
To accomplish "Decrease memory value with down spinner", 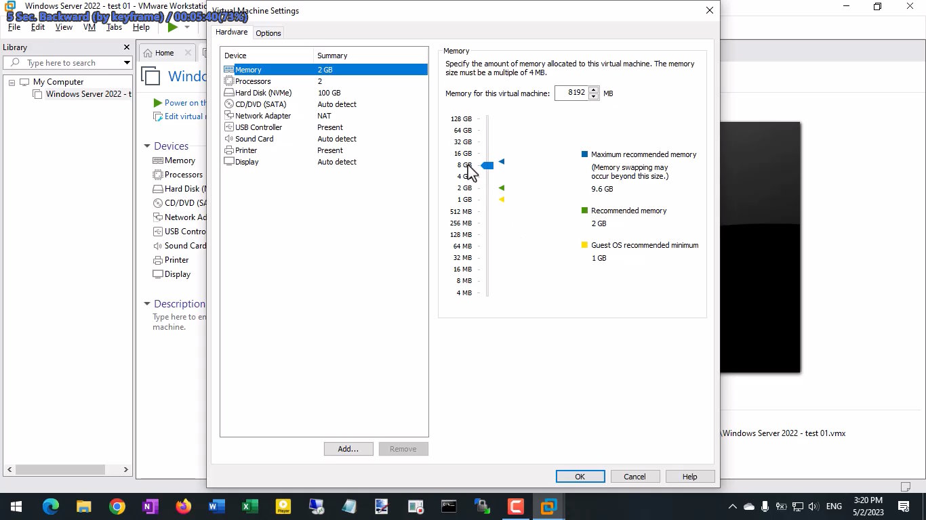I will click(594, 97).
